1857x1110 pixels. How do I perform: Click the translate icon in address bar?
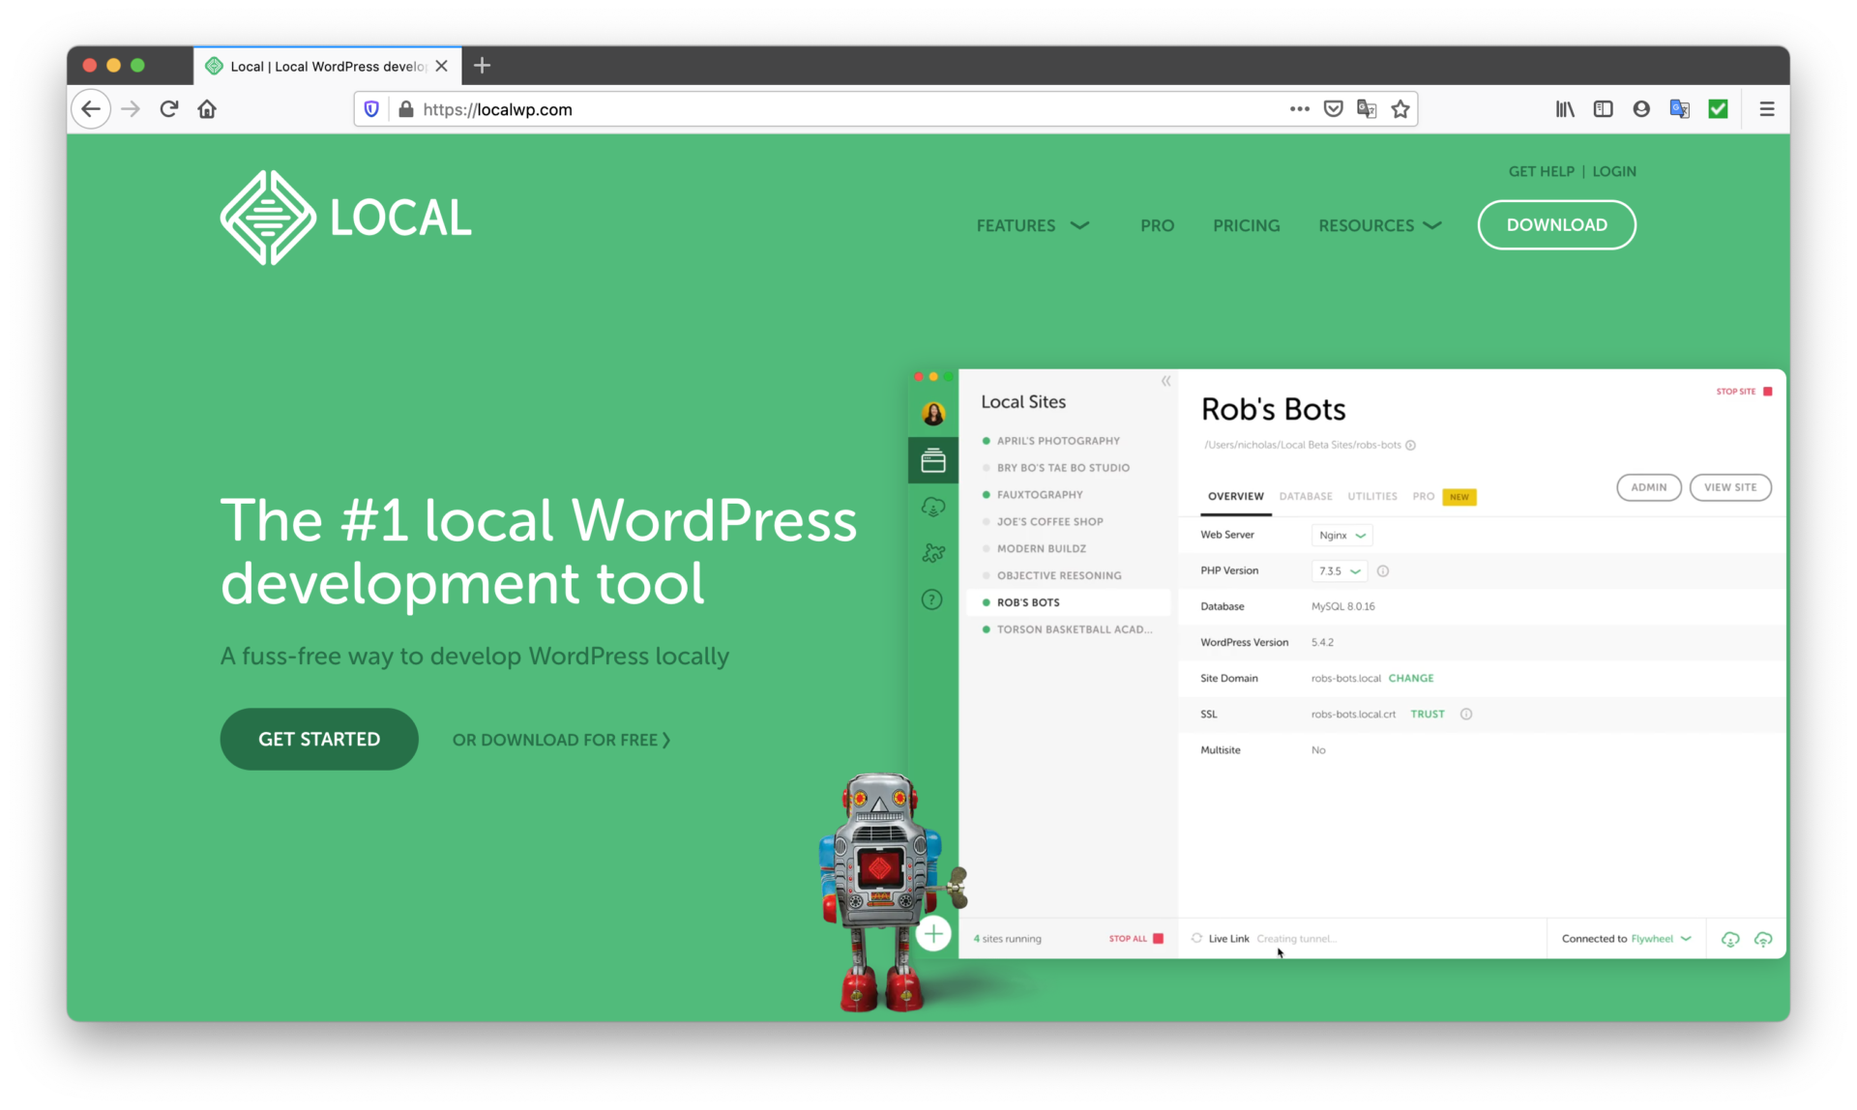coord(1367,109)
